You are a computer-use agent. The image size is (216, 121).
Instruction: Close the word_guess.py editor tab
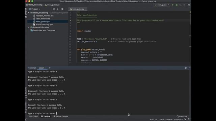point(85,9)
